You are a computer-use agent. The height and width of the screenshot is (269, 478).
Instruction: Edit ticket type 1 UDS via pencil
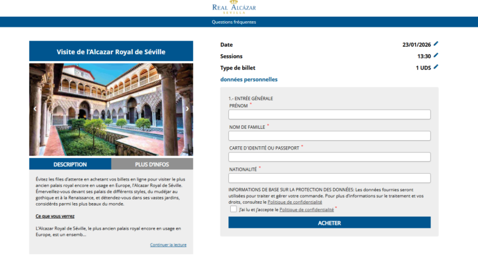pyautogui.click(x=436, y=67)
